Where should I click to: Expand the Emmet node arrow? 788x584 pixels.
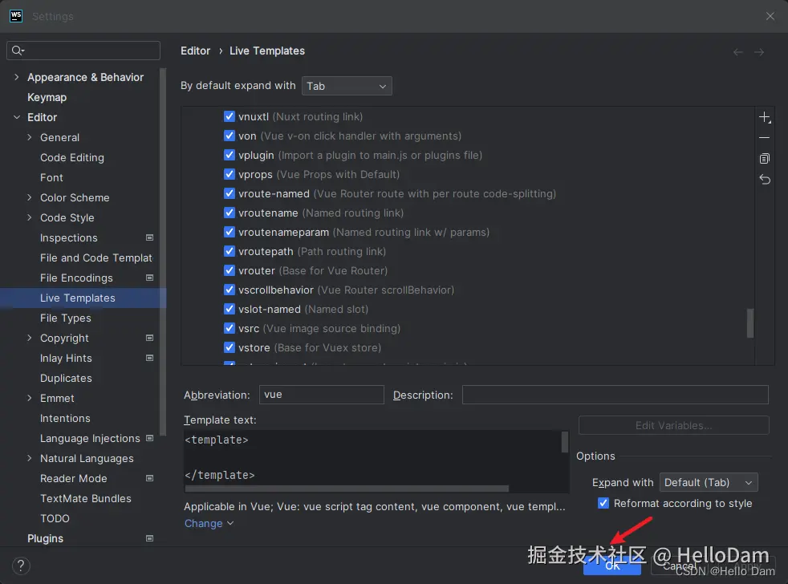coord(29,398)
